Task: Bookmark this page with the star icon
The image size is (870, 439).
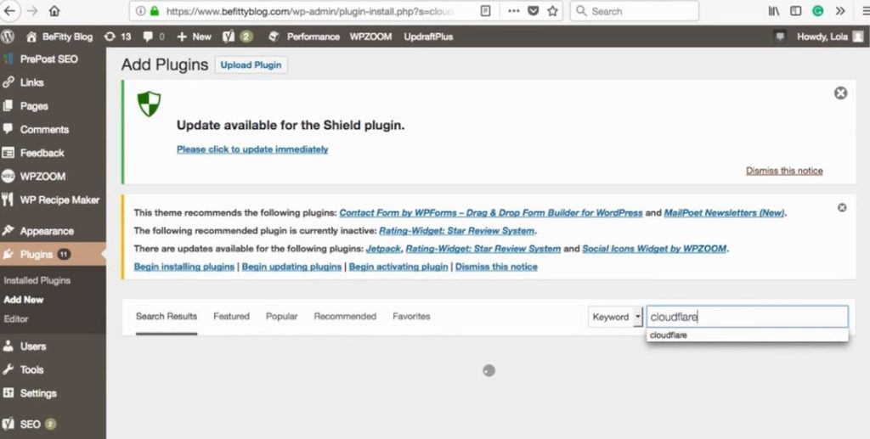Action: tap(552, 11)
